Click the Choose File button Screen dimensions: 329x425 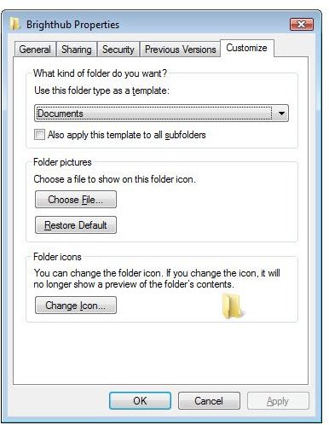[x=76, y=200]
